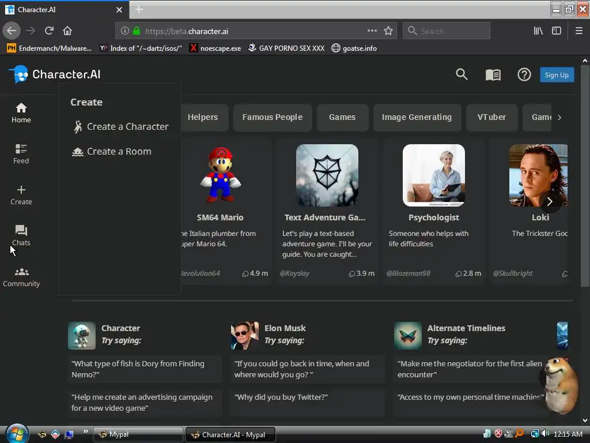This screenshot has height=443, width=590.
Task: Open the Create plus sidebar item
Action: (x=21, y=195)
